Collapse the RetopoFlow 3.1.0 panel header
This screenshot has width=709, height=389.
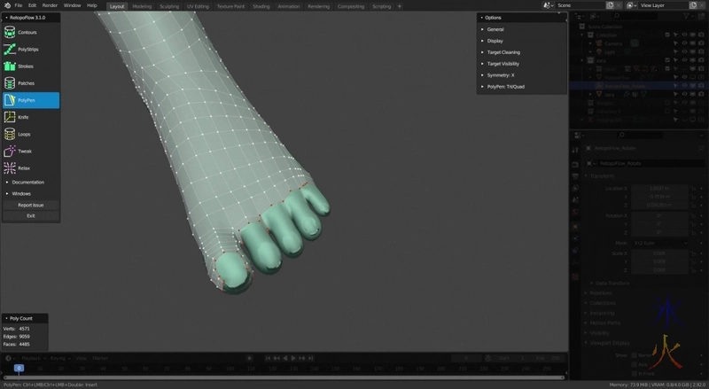point(31,18)
